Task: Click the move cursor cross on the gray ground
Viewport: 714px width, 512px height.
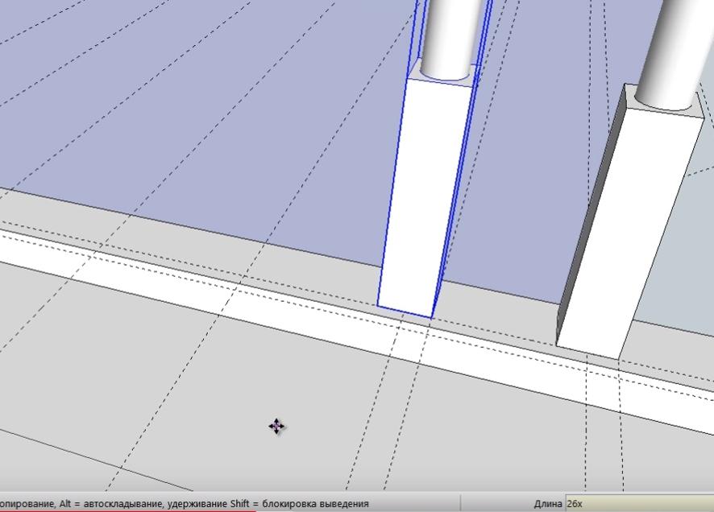Action: 276,426
